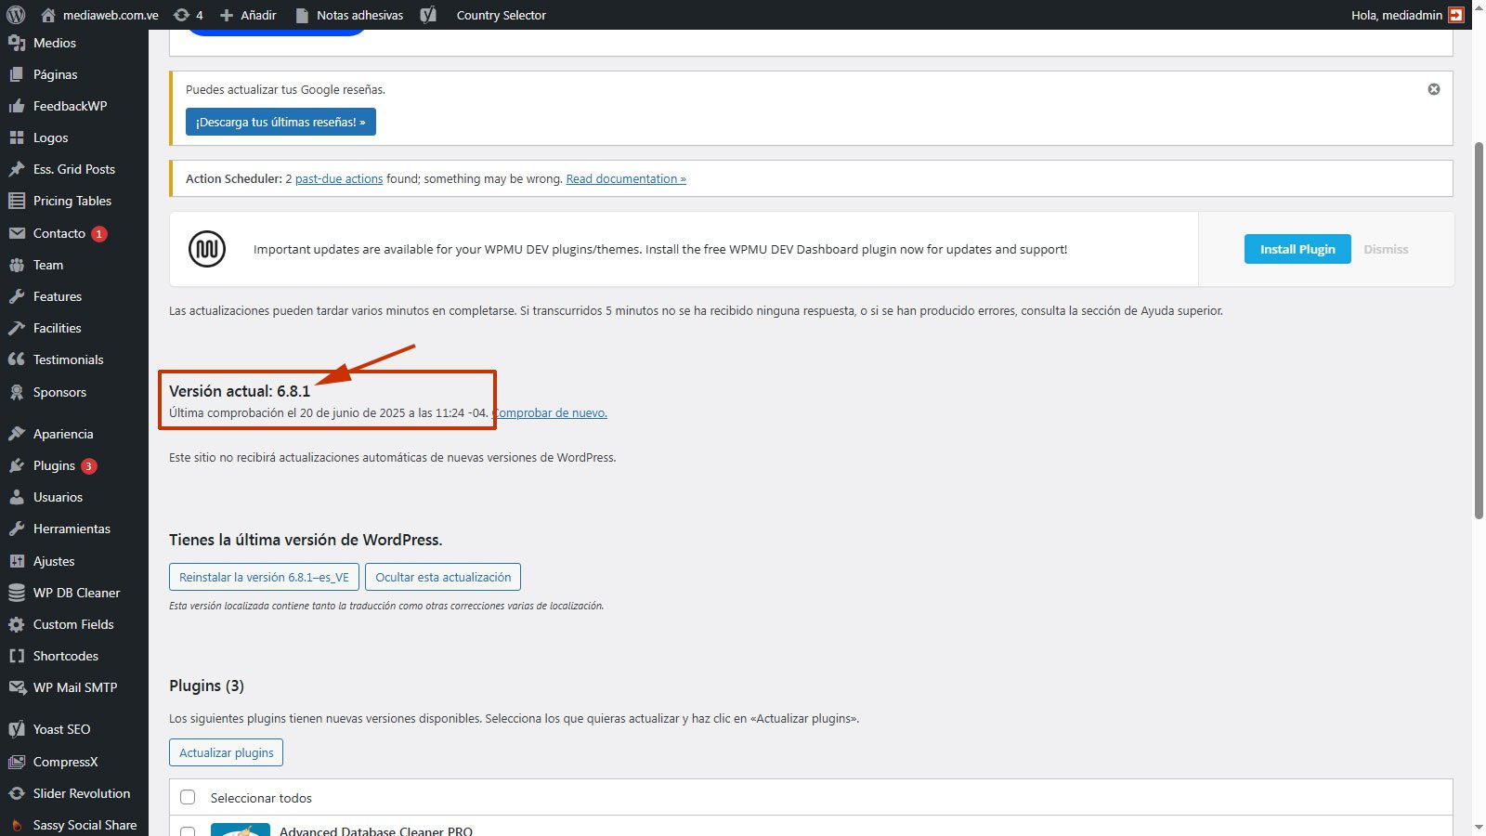
Task: Open the updates icon showing 4
Action: pos(181,15)
